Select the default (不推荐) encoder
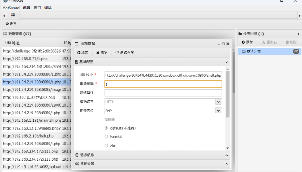Viewport: 302px width, 172px height. [106, 128]
